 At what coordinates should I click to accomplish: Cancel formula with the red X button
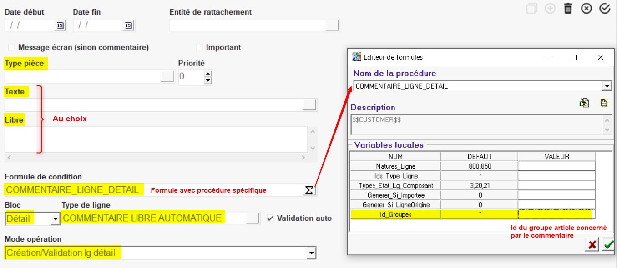(592, 245)
